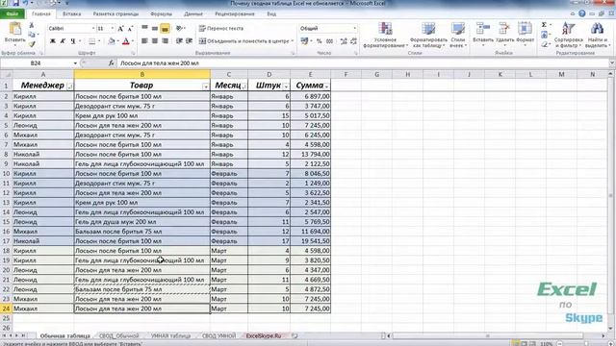Center text horizontally
Viewport: 616px width, 346px height.
tap(155, 40)
